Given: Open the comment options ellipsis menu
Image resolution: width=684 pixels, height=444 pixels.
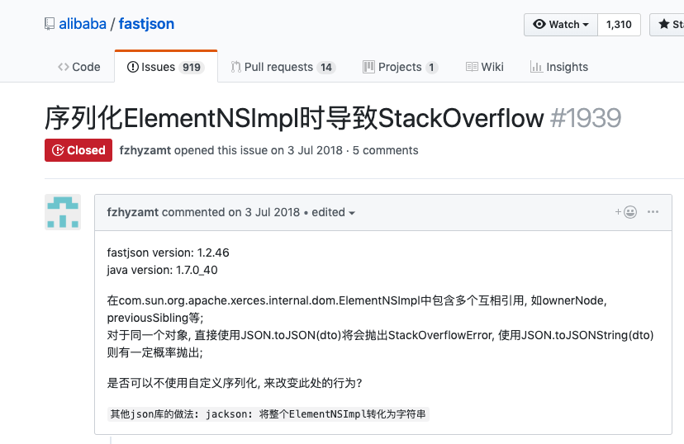Looking at the screenshot, I should click(x=653, y=212).
